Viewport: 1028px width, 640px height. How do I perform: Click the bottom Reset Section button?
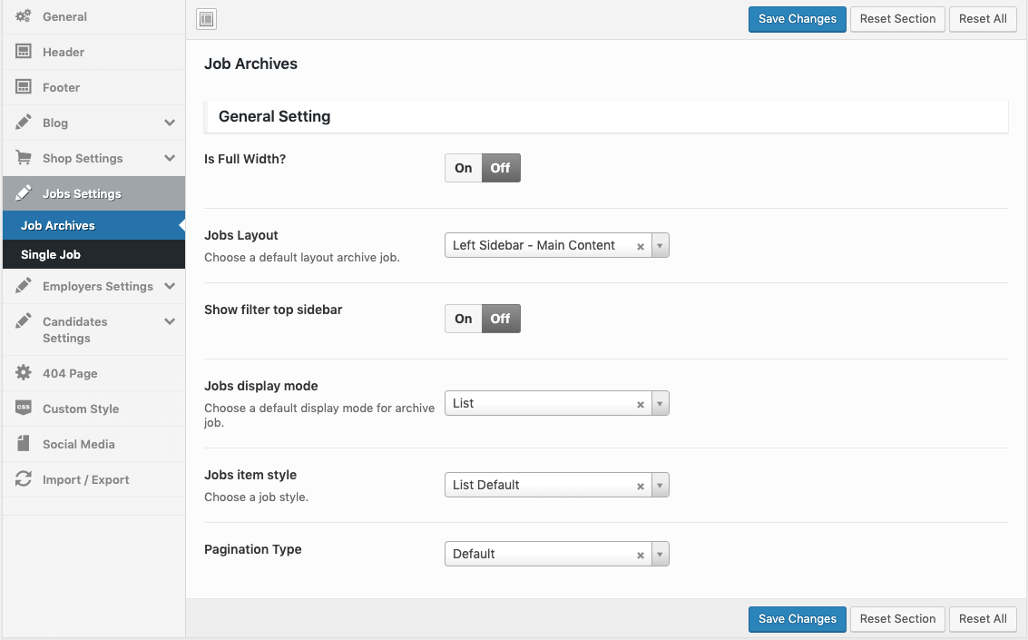[897, 619]
